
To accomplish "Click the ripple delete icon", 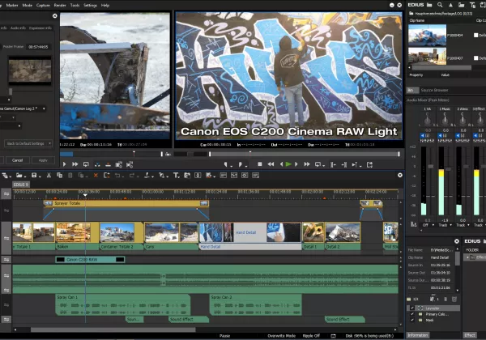I will pyautogui.click(x=107, y=176).
